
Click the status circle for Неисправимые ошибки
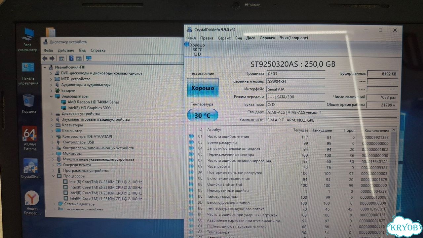pyautogui.click(x=191, y=191)
